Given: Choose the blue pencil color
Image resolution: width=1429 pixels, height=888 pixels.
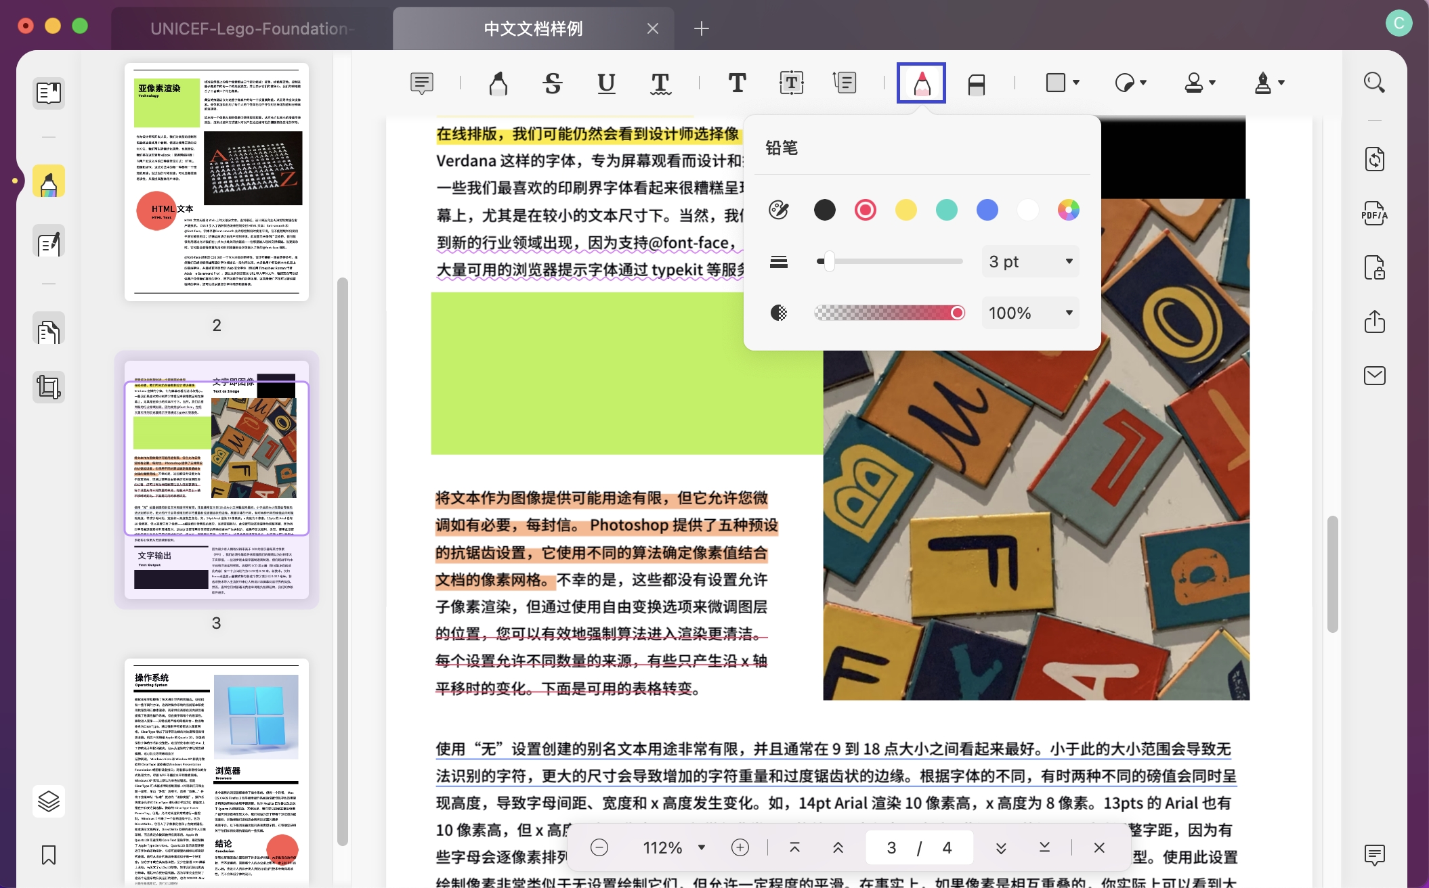Looking at the screenshot, I should tap(987, 210).
